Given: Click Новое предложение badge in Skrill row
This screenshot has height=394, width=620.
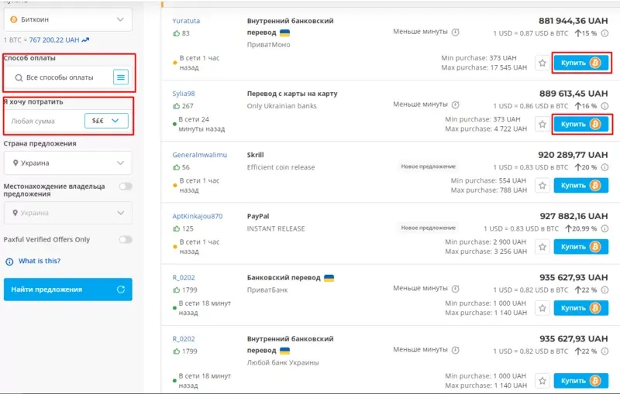Looking at the screenshot, I should (429, 166).
